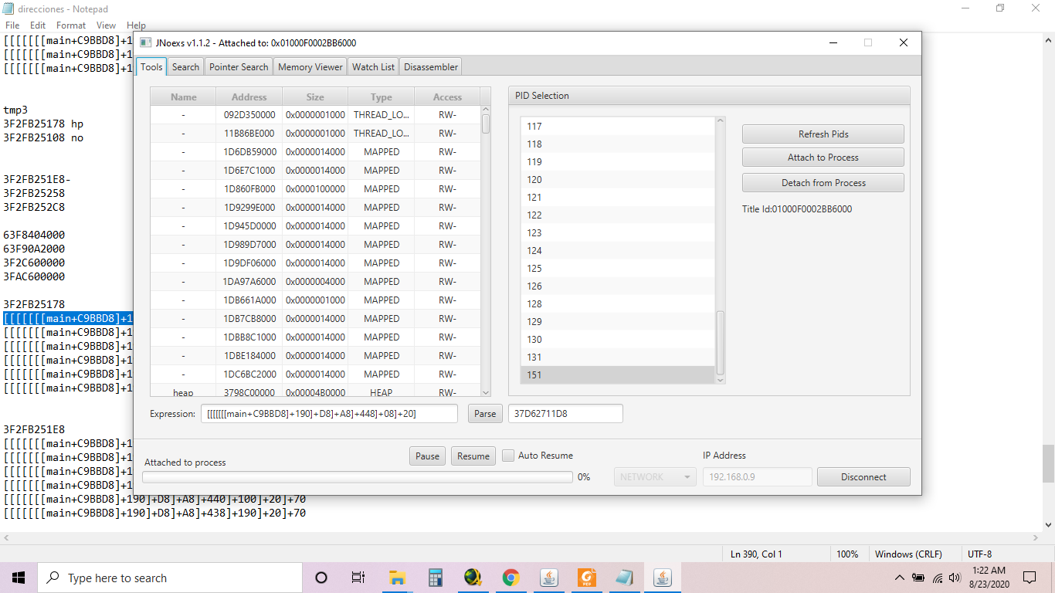Switch to the Search tab

pos(185,67)
